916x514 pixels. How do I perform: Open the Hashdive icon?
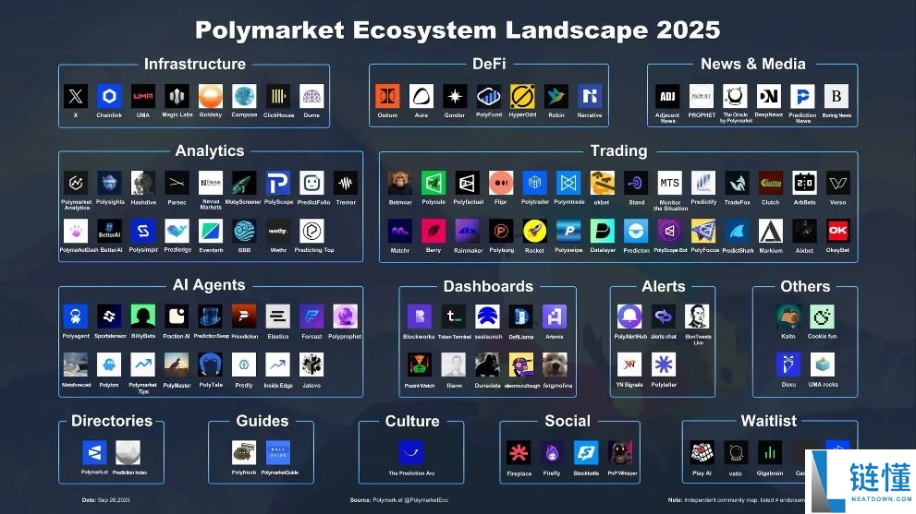tap(143, 184)
